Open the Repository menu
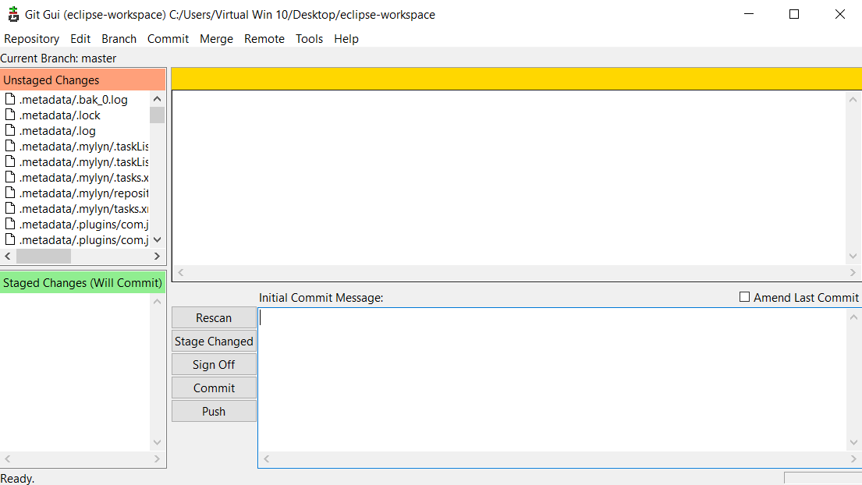This screenshot has width=862, height=485. point(31,39)
